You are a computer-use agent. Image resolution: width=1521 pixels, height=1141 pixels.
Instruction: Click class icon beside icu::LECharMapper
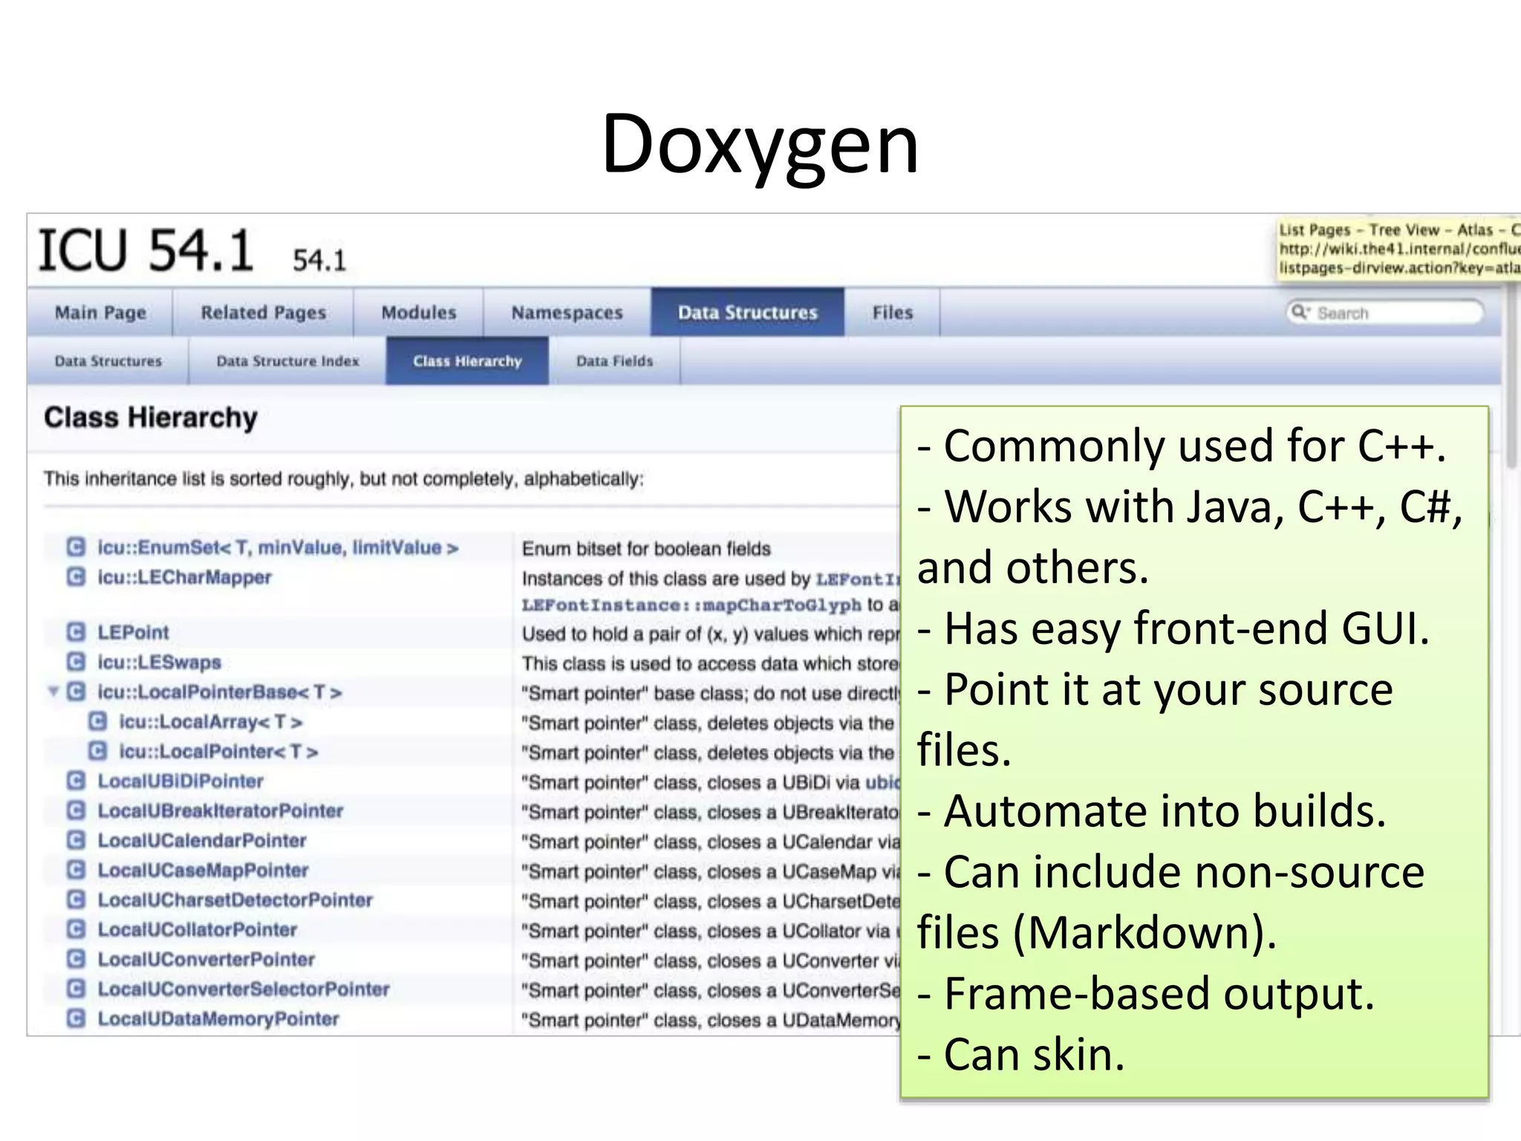[76, 577]
